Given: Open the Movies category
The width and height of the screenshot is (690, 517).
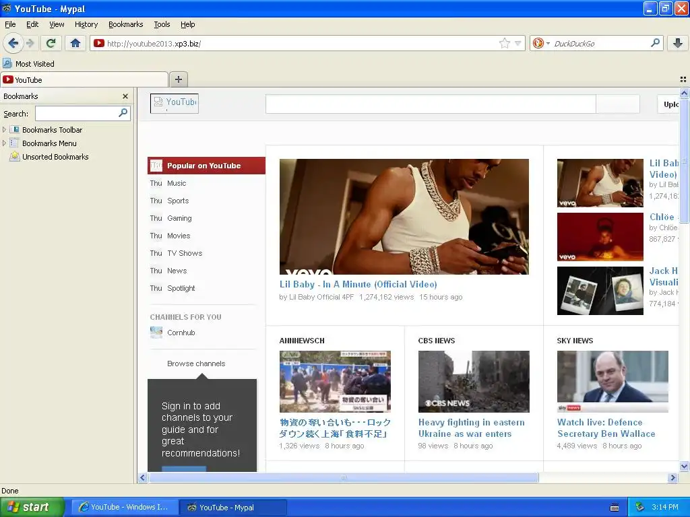Looking at the screenshot, I should (178, 236).
